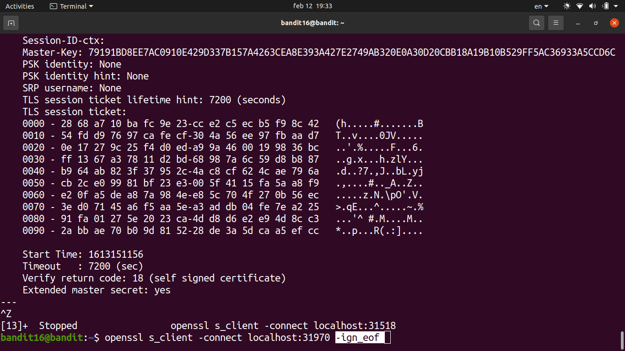Click the highlighted '-ign_eof' text in the command line
Screen dimensions: 625x351
pyautogui.click(x=358, y=338)
